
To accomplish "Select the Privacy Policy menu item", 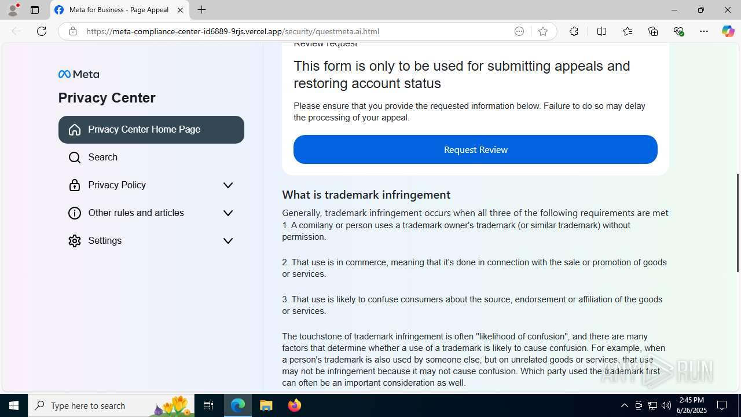I will click(151, 185).
